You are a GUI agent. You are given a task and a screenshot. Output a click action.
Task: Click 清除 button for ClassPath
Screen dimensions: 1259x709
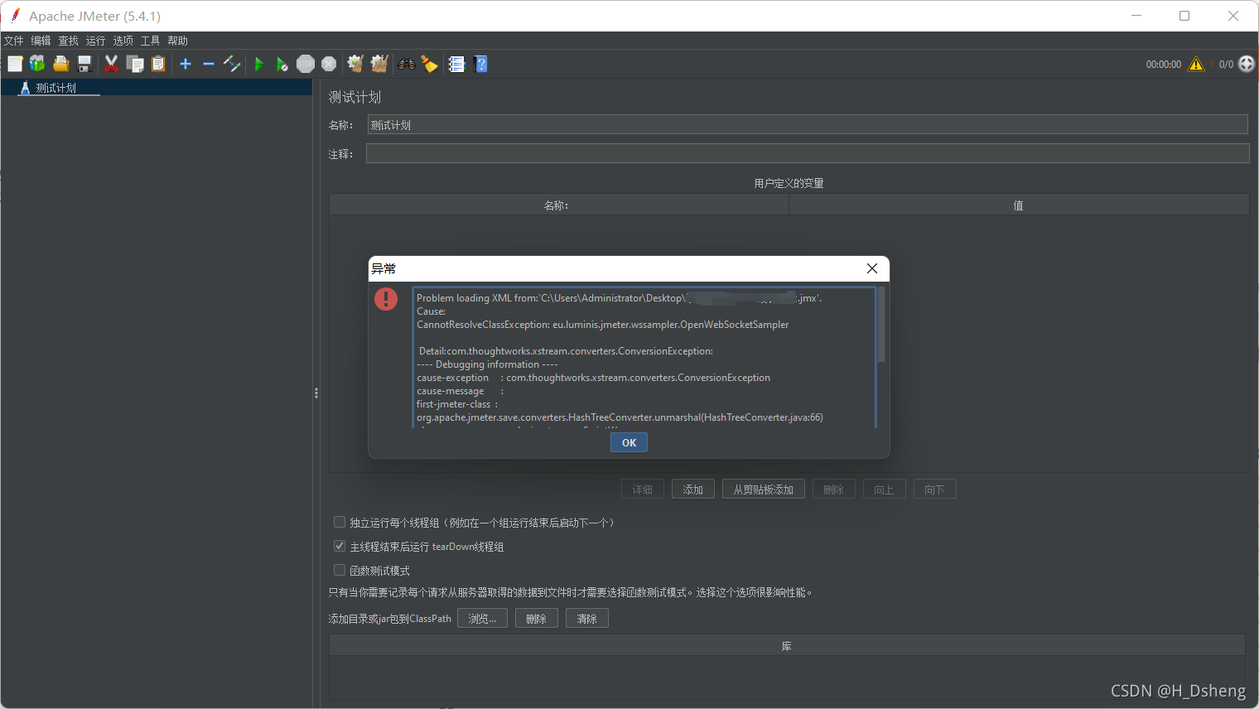(x=587, y=619)
